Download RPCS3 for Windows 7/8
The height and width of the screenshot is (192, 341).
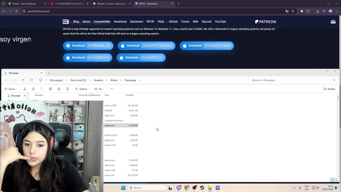pos(88,46)
